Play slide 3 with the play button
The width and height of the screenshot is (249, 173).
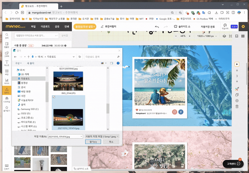tap(237, 64)
